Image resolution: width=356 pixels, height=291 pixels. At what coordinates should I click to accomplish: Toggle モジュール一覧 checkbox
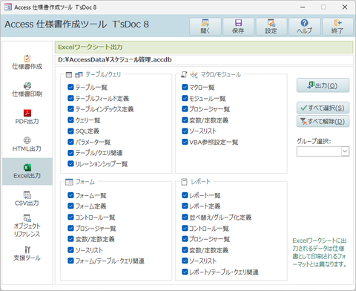185,98
